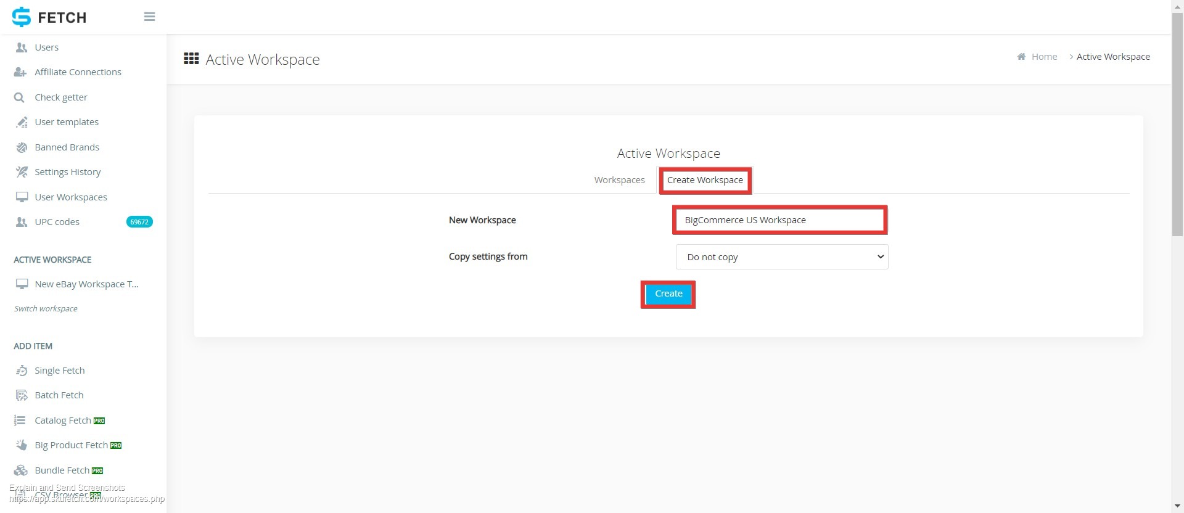The image size is (1184, 513).
Task: Click the ADD ITEM section heading
Action: click(33, 347)
